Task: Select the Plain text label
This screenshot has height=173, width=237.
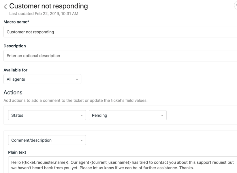Action: click(17, 152)
